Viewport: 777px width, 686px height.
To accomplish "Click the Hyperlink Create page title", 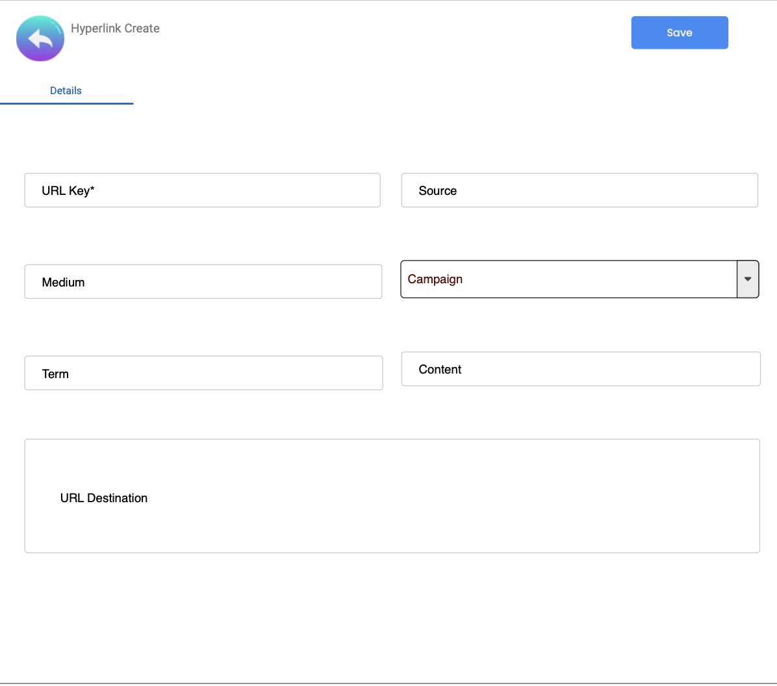I will pyautogui.click(x=115, y=29).
